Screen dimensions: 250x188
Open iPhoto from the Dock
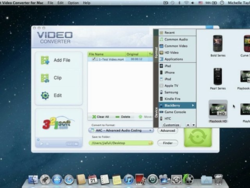click(164, 180)
